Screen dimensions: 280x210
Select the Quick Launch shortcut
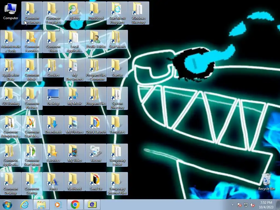pos(96,125)
